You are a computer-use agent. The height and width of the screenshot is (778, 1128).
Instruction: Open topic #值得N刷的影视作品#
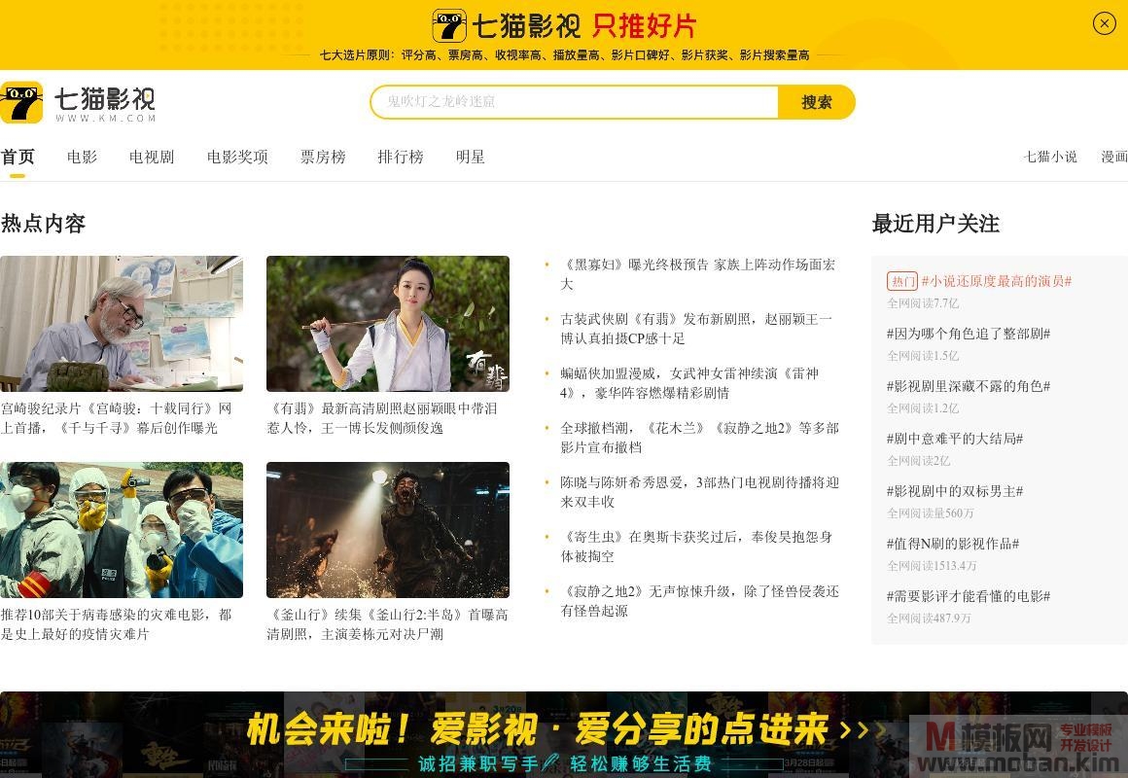(952, 544)
